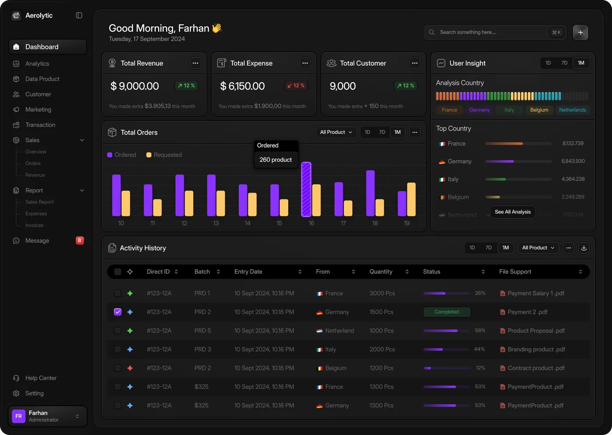Screen dimensions: 612x435
Task: Check the PRD 3 Italy row checkbox
Action: click(118, 349)
